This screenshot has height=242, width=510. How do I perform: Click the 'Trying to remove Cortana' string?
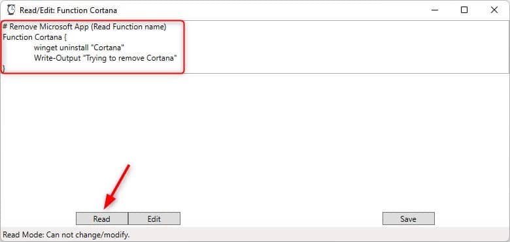pyautogui.click(x=133, y=59)
